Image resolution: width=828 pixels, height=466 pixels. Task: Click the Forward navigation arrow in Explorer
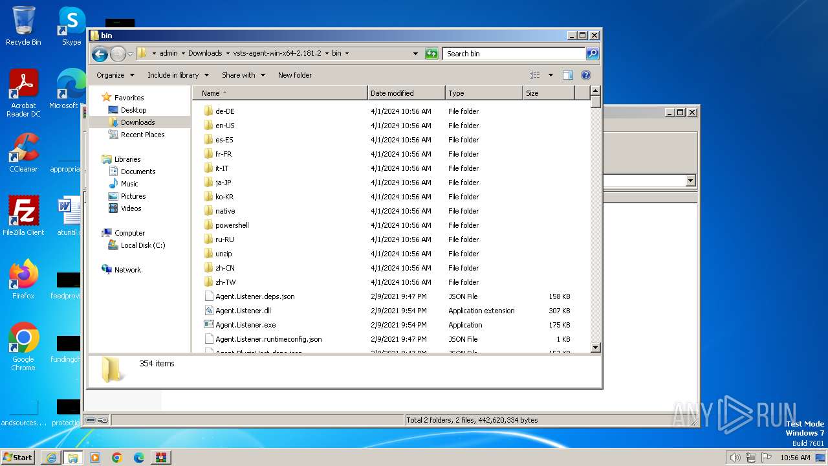click(x=118, y=54)
